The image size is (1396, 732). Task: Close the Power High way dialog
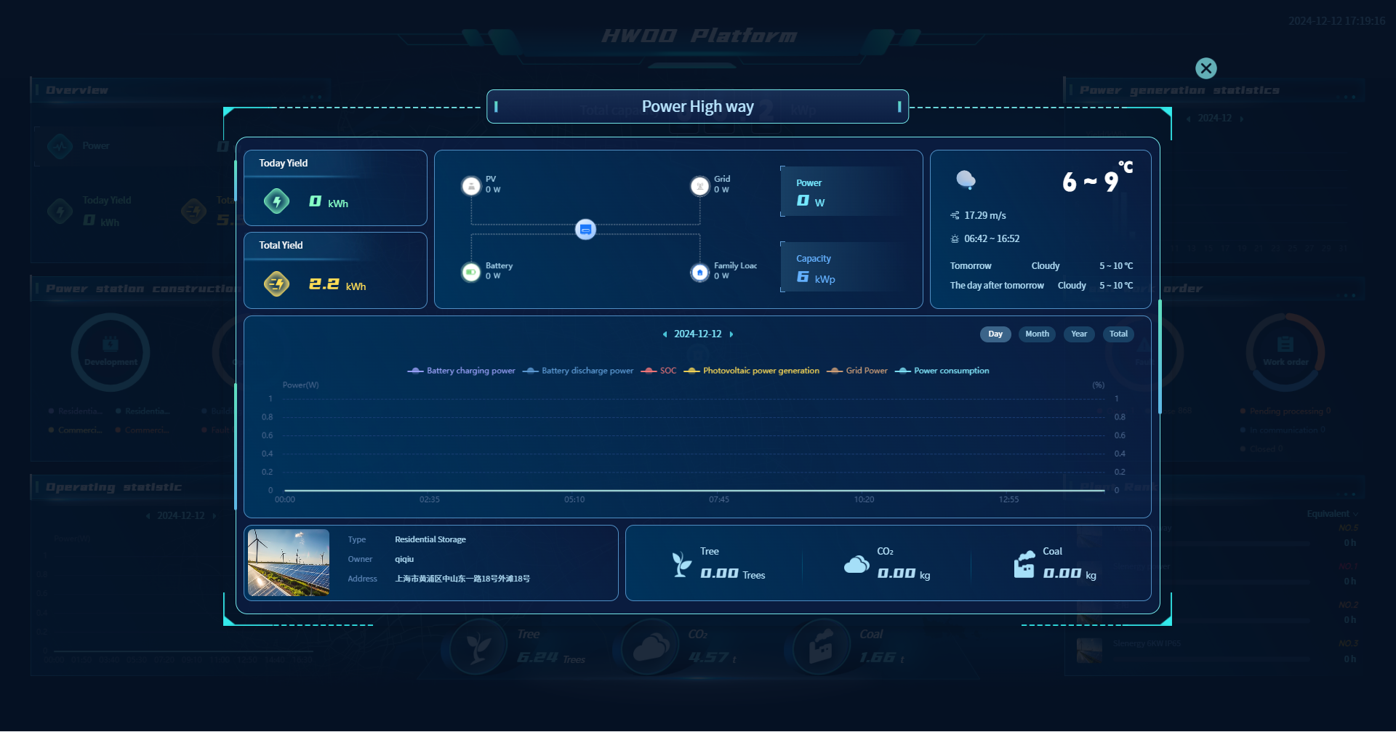[x=1206, y=68]
